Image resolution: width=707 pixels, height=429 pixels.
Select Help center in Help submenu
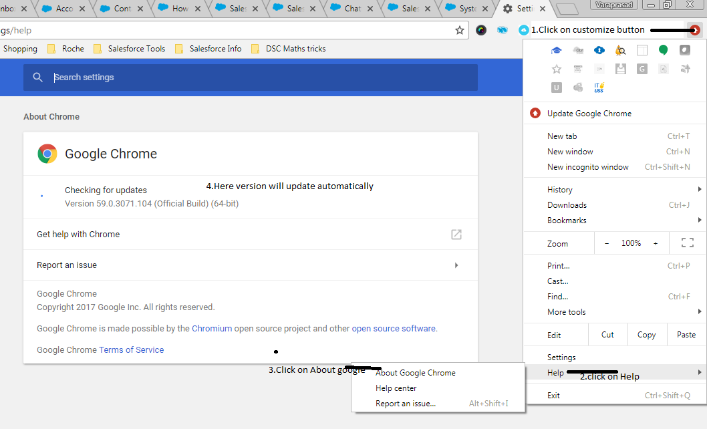(x=438, y=388)
